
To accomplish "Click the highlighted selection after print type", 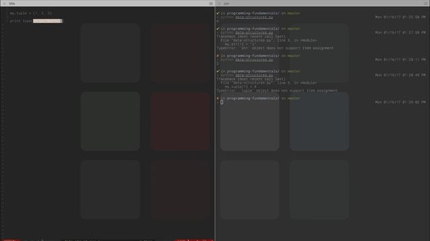I will point(48,21).
